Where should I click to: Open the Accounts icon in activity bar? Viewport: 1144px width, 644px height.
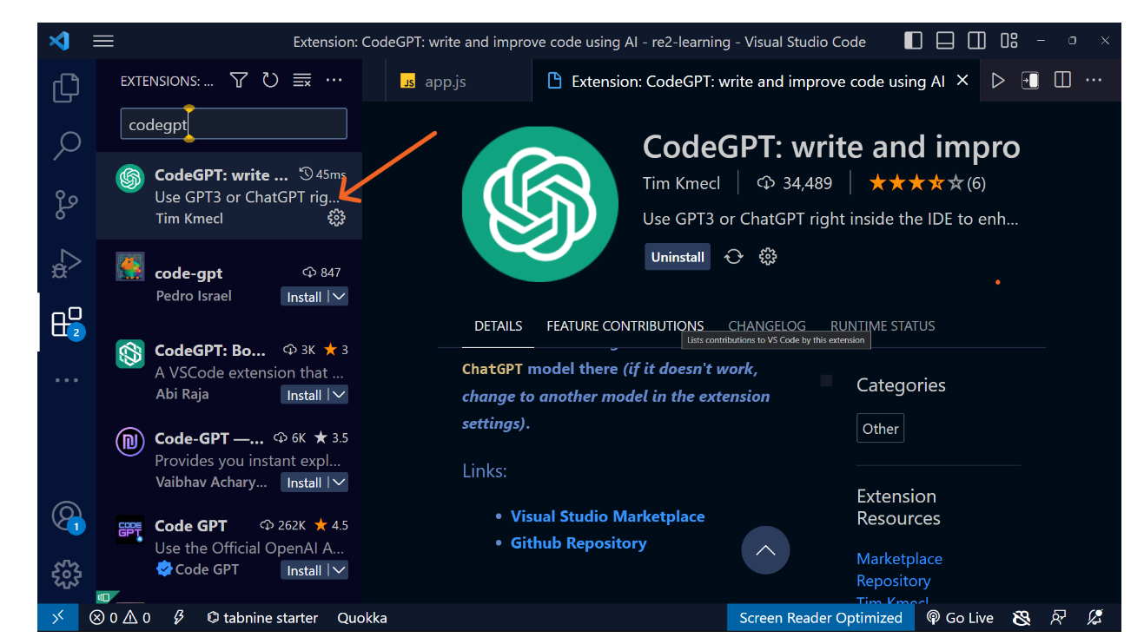pos(67,516)
